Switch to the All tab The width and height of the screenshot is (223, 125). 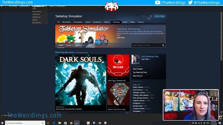[58, 22]
